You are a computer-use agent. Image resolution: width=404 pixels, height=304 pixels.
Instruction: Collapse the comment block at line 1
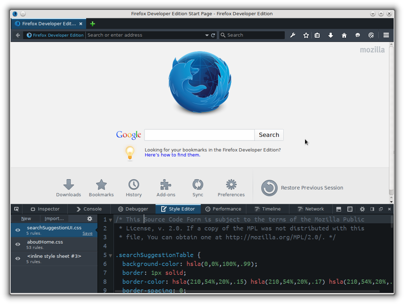tap(111, 220)
